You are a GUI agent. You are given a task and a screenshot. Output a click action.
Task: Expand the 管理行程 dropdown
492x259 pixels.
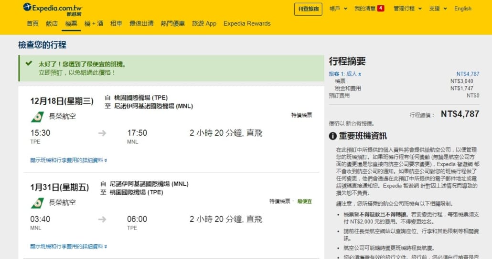tap(407, 9)
